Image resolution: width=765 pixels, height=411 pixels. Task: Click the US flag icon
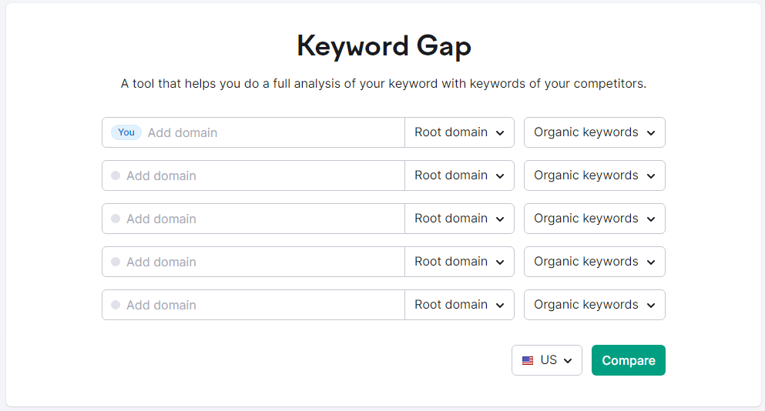click(x=528, y=360)
